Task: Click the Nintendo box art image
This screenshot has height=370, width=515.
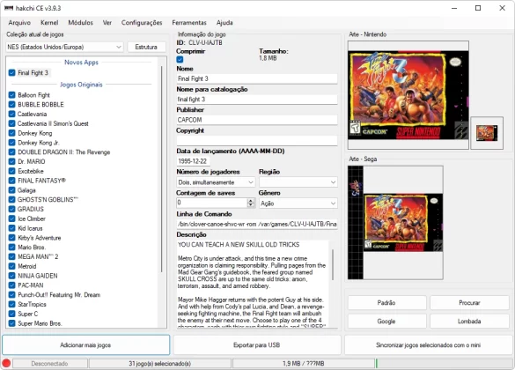Action: [408, 95]
